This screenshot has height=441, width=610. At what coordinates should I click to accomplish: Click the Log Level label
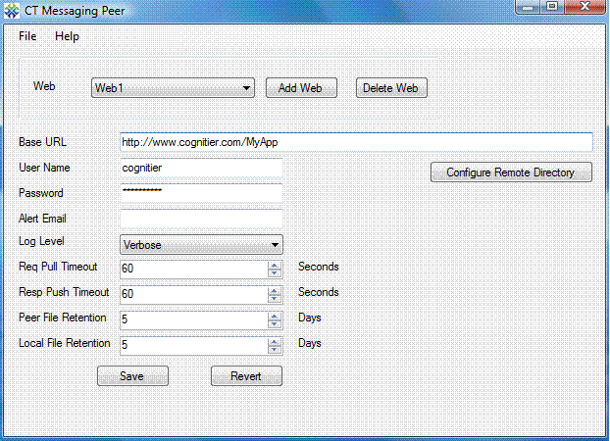tap(41, 241)
